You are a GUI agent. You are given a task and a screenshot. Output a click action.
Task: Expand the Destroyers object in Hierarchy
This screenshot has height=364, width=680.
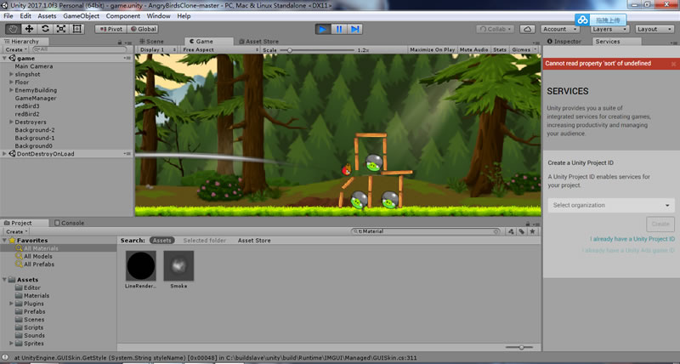pos(11,122)
